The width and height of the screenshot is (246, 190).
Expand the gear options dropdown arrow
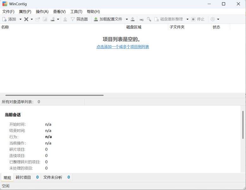coord(218,19)
